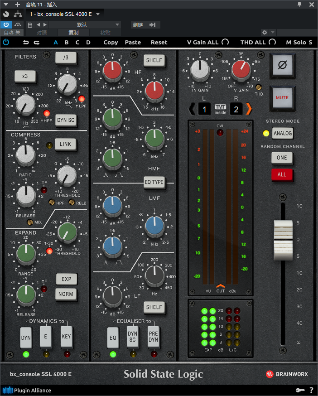The width and height of the screenshot is (318, 396).
Task: Go to previous preset arrow
Action: click(39, 25)
